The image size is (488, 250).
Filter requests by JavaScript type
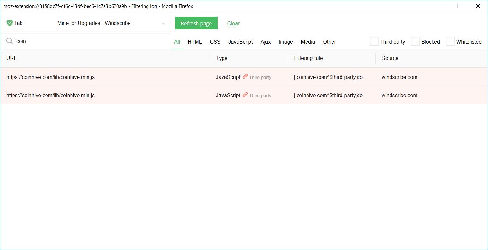click(x=240, y=42)
